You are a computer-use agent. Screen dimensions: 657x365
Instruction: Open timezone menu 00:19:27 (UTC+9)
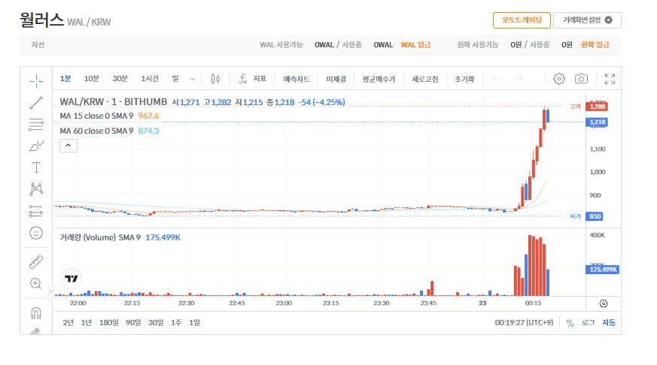(x=524, y=323)
